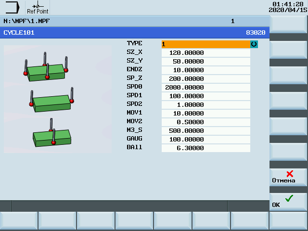Screen dimensions: 308x231
Task: Click the SPD1 field 100.00000
Action: click(206, 96)
